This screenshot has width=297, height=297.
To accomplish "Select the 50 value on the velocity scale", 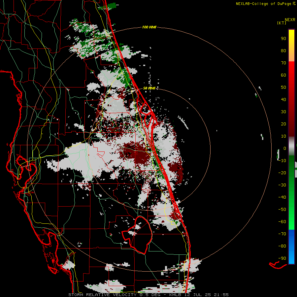I will (283, 87).
